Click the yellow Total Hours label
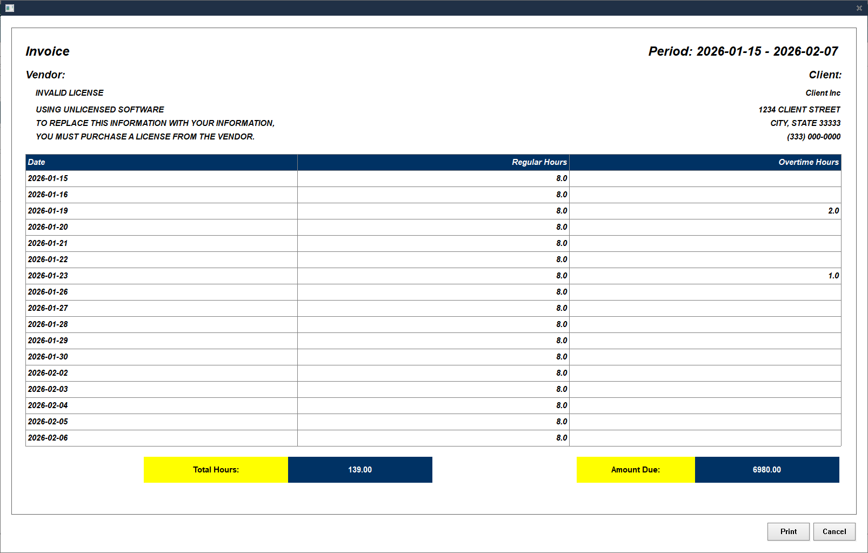Image resolution: width=868 pixels, height=553 pixels. pyautogui.click(x=216, y=469)
